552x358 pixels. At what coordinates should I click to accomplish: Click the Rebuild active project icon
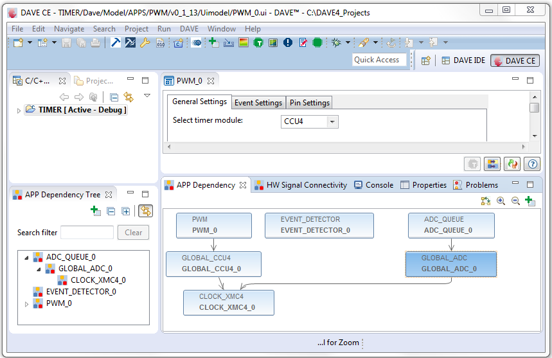130,42
